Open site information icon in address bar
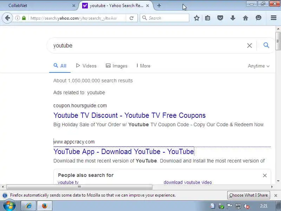281x211 pixels. coord(17,18)
